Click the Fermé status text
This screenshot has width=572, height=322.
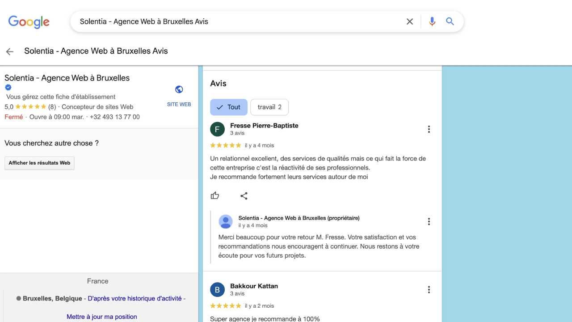14,117
